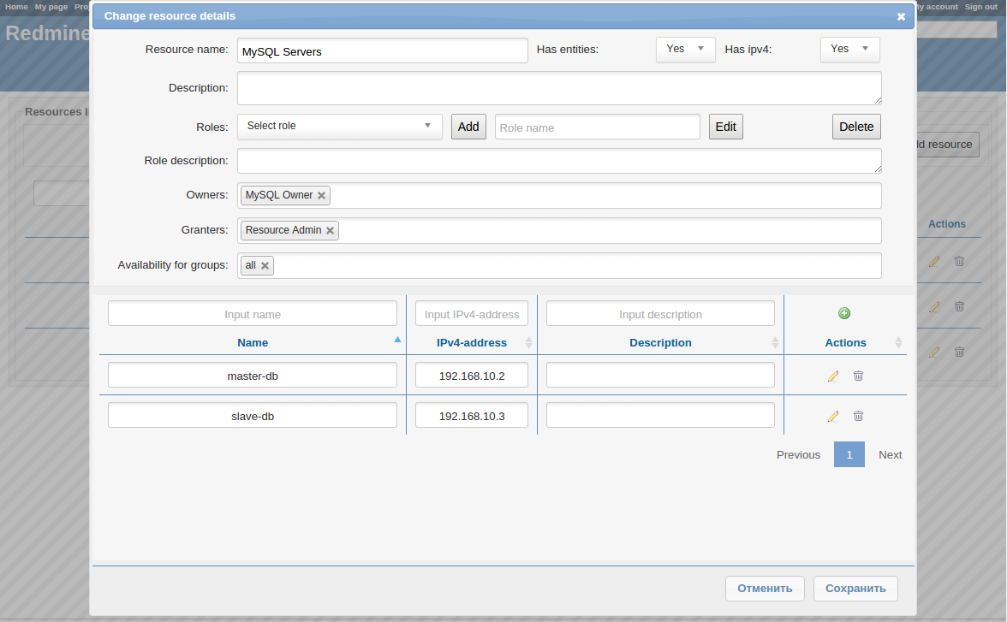
Task: Focus the Resource name field
Action: [383, 50]
